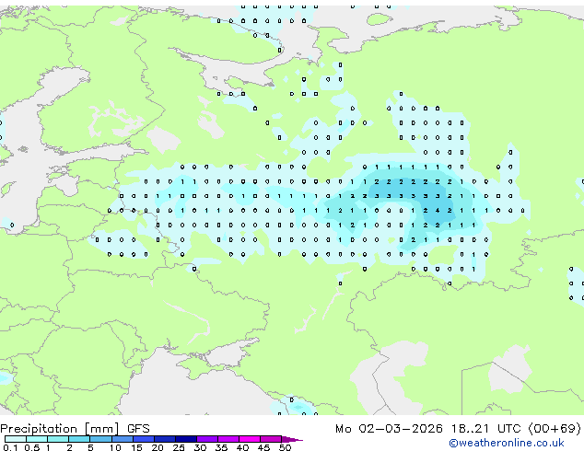The height and width of the screenshot is (451, 584).
Task: Click the "0.5" legend scale label
Action: [31, 447]
